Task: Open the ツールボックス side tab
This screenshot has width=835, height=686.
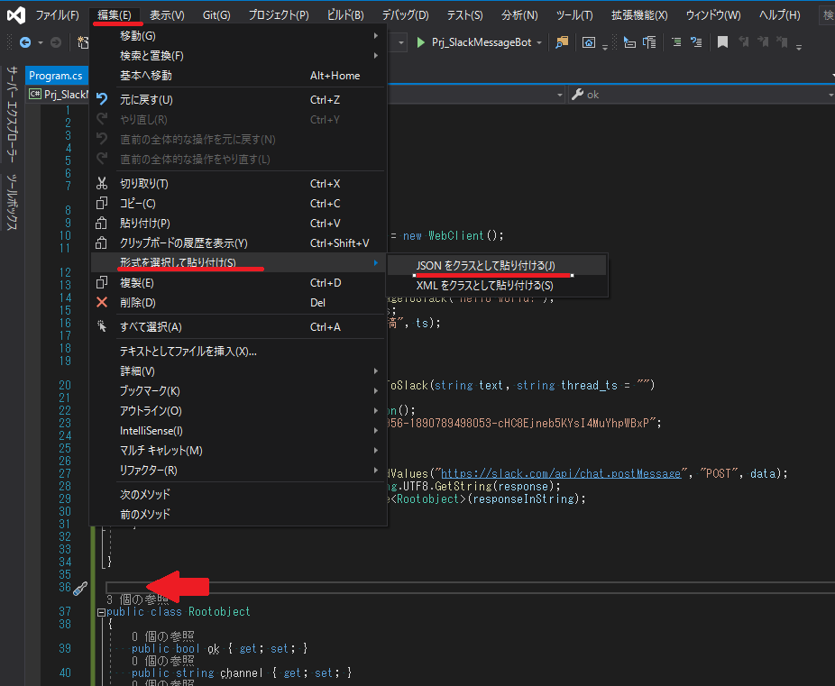Action: pyautogui.click(x=13, y=202)
